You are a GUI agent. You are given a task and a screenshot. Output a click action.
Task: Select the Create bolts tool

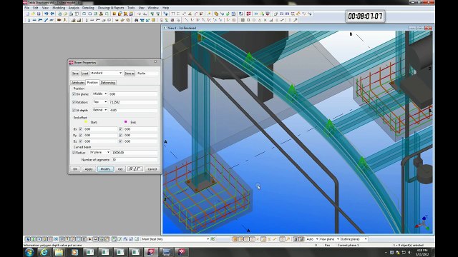(59, 20)
